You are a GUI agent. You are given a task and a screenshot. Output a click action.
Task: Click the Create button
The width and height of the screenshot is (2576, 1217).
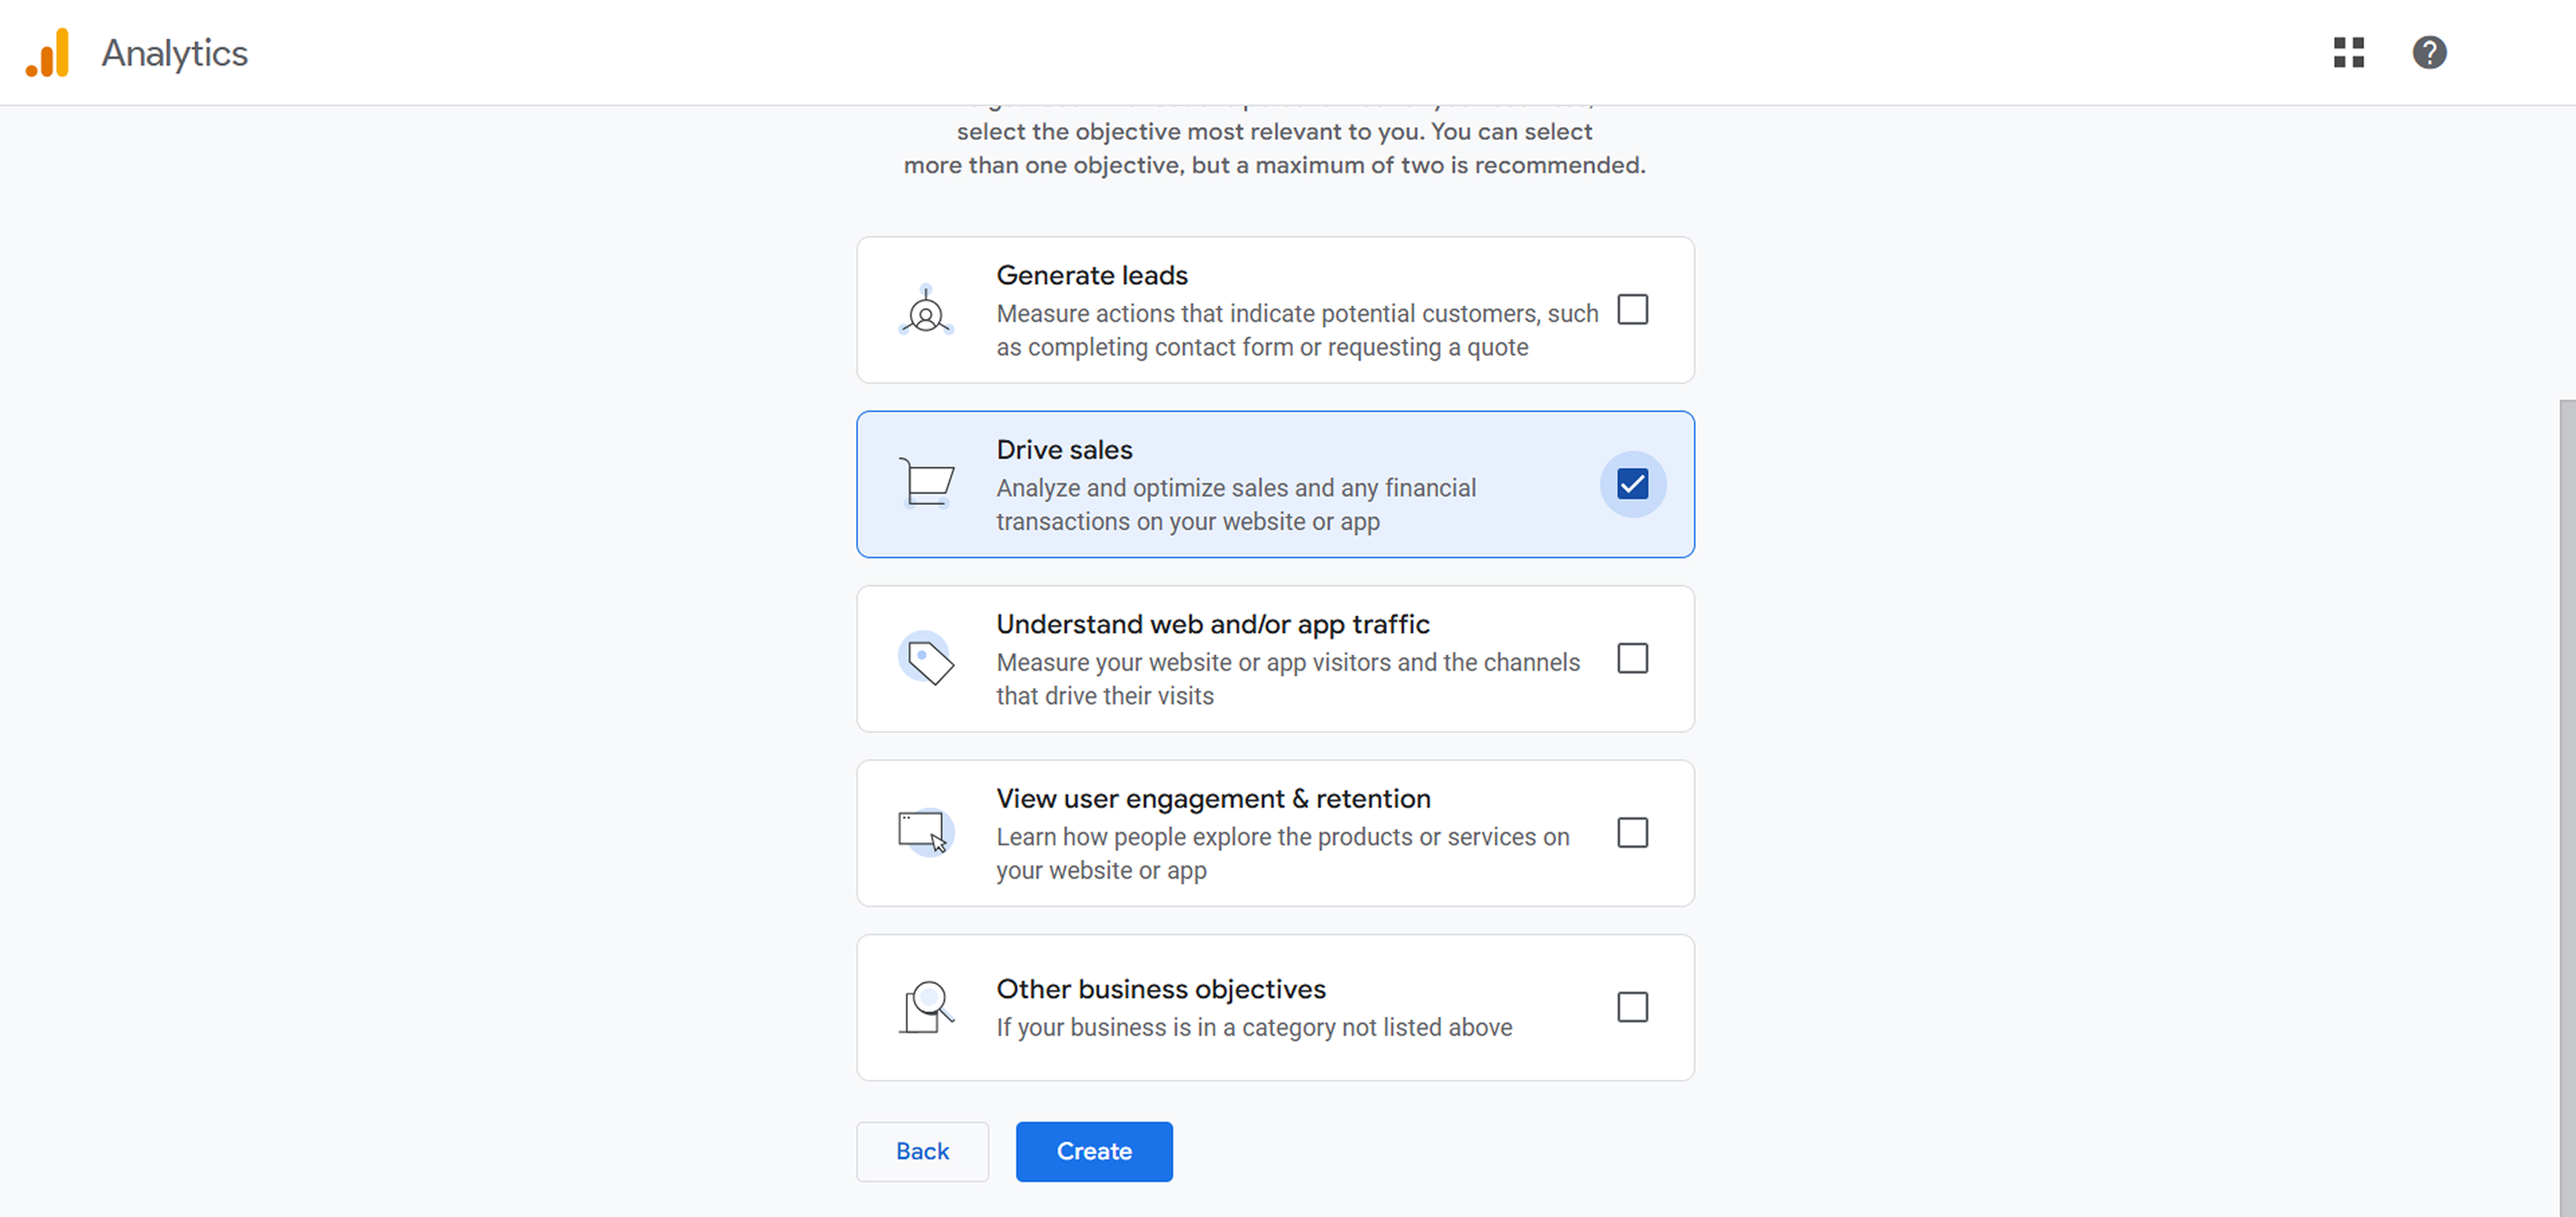point(1094,1151)
